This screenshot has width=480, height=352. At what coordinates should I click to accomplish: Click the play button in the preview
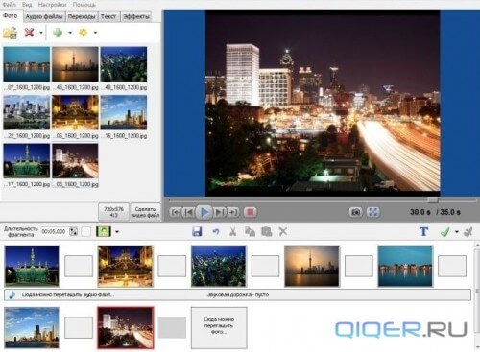[x=204, y=212]
